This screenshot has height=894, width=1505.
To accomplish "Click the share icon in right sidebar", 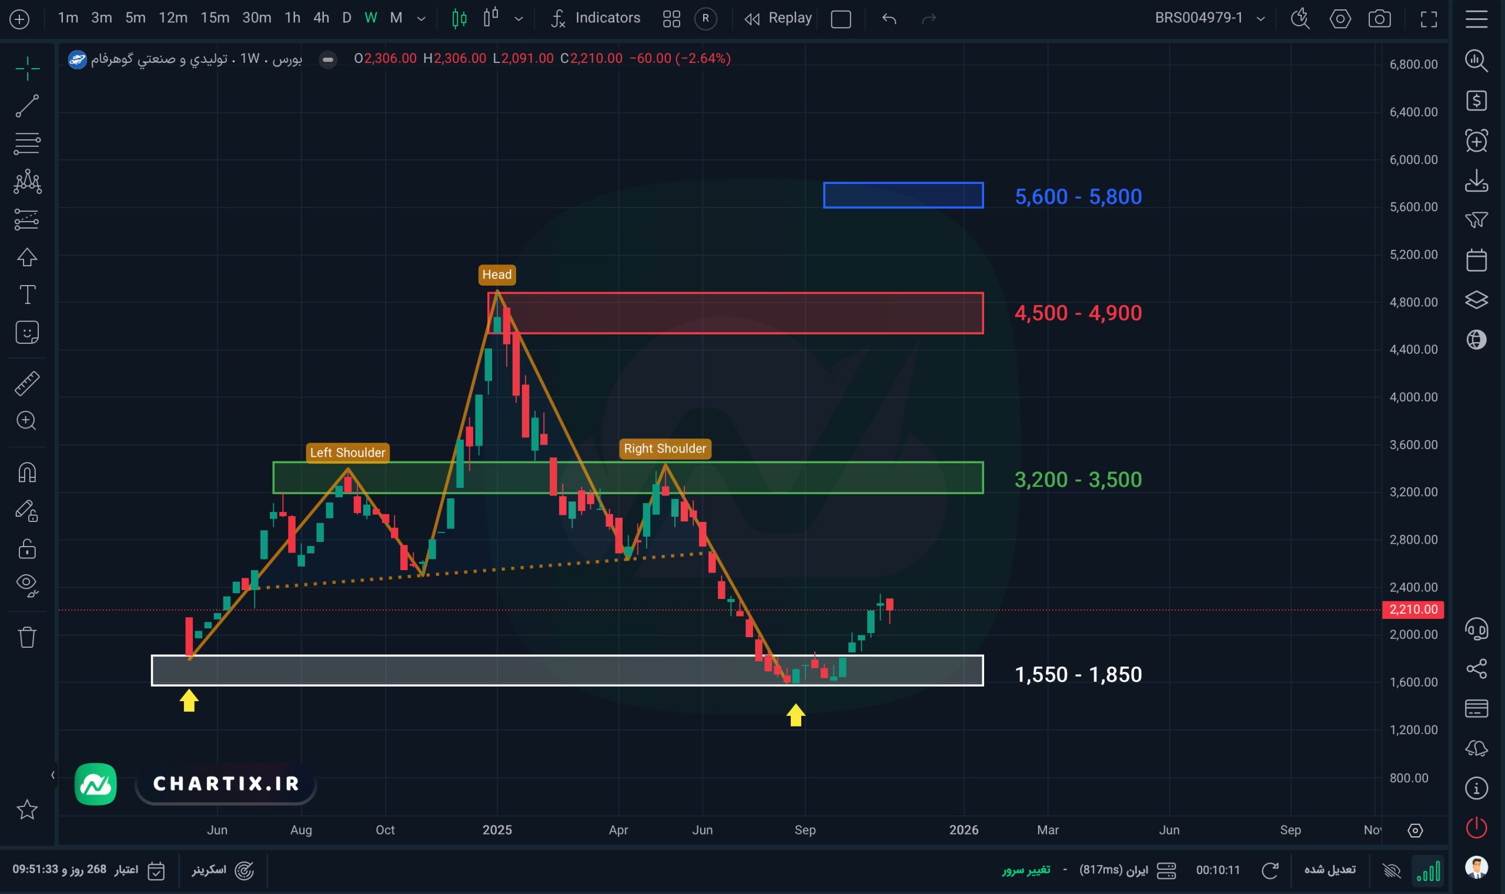I will point(1476,668).
